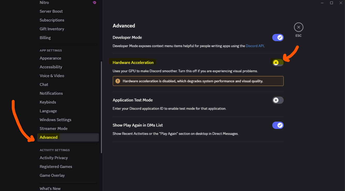345x191 pixels.
Task: Click the warning icon in the hardware acceleration notice
Action: pos(118,81)
